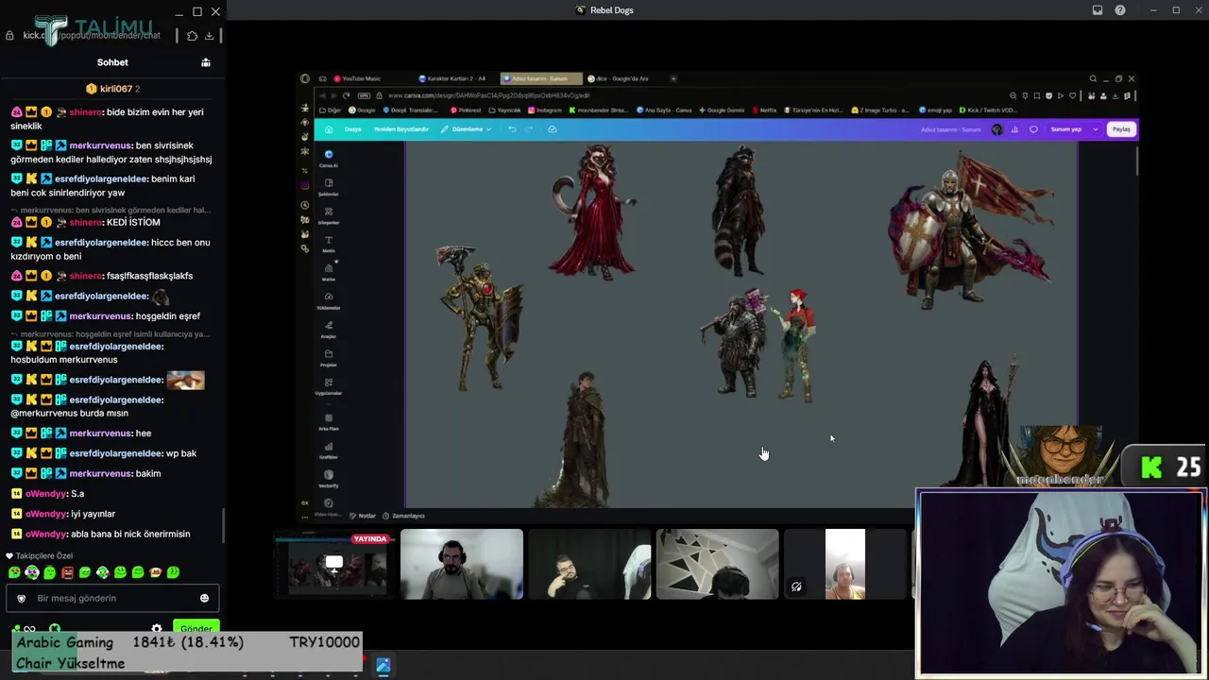Open the Canva comments speech bubble

tap(1033, 129)
